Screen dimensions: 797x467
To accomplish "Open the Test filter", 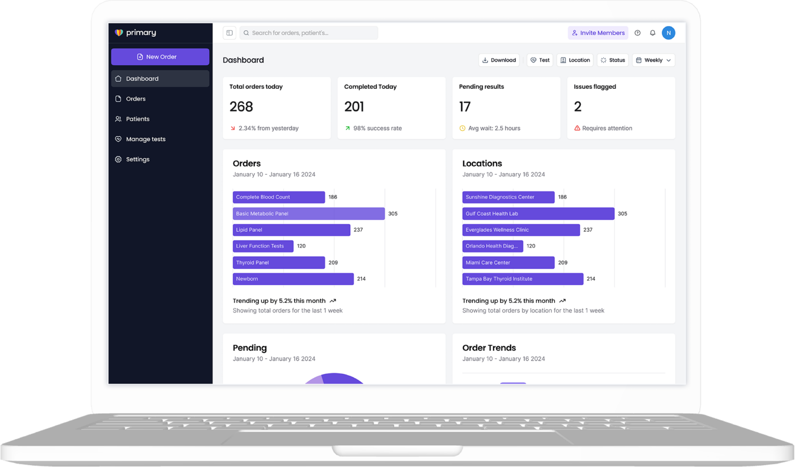I will pyautogui.click(x=539, y=60).
